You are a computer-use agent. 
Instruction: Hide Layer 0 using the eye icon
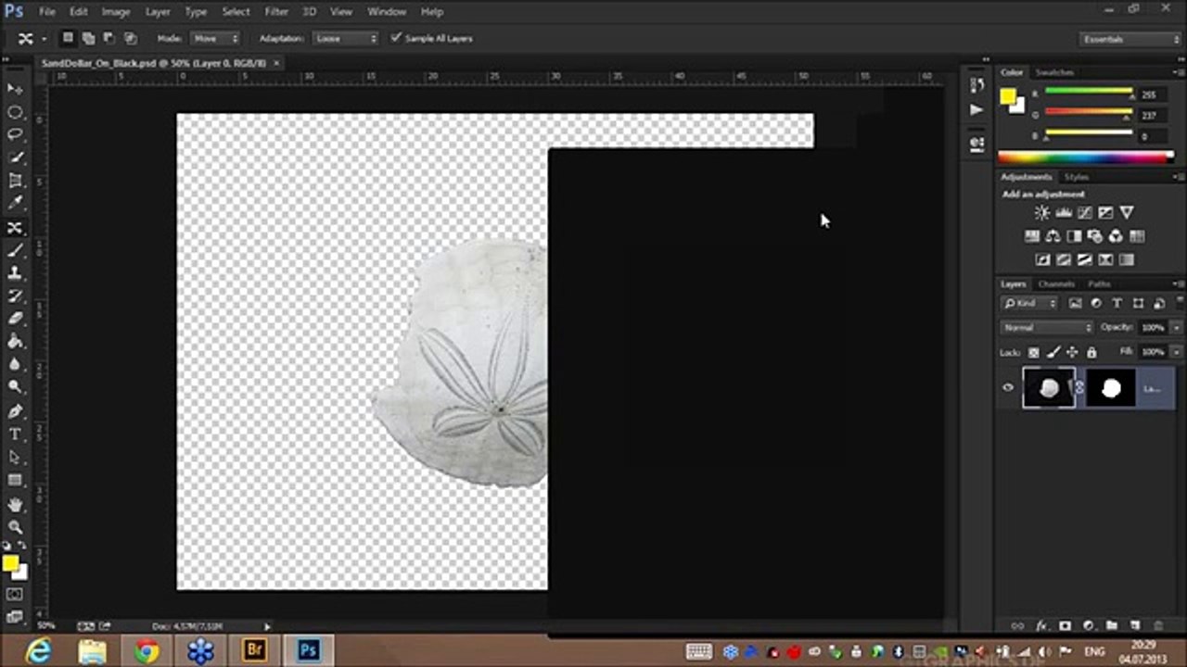pyautogui.click(x=1008, y=388)
